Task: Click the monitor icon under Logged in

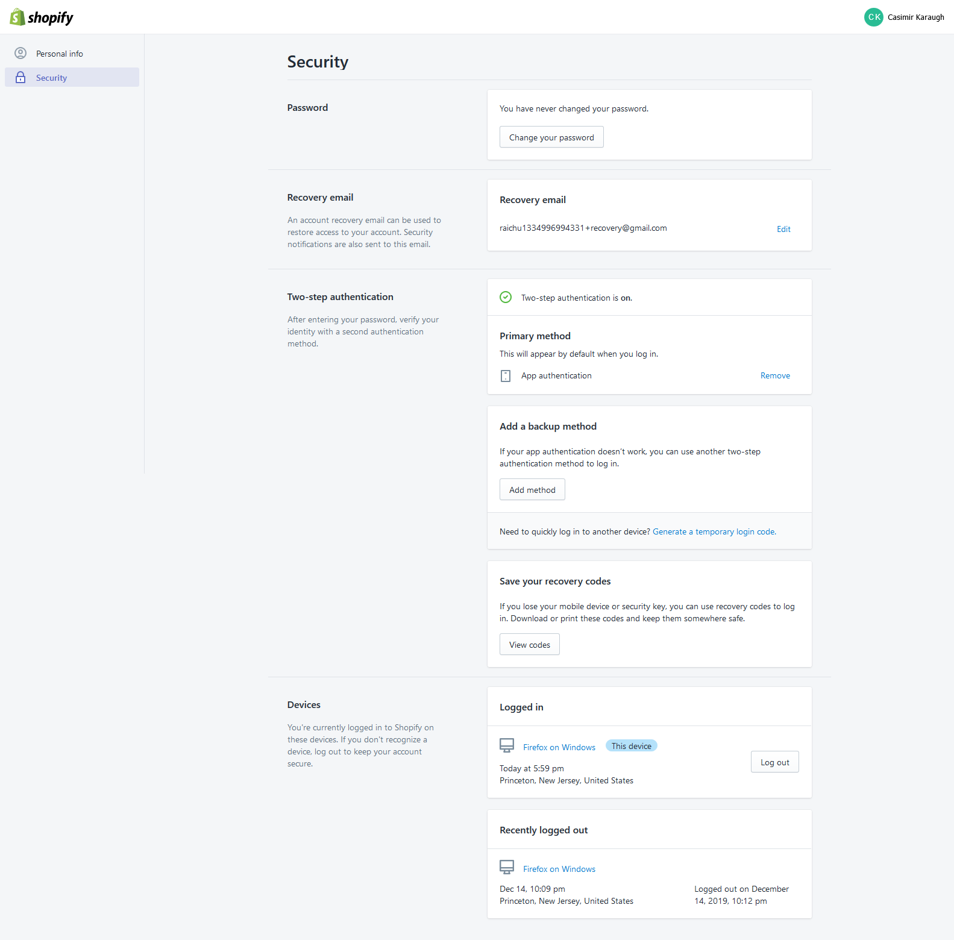Action: tap(507, 746)
